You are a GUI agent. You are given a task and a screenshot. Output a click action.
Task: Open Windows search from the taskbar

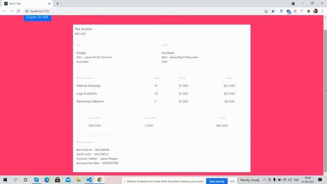pyautogui.click(x=15, y=179)
